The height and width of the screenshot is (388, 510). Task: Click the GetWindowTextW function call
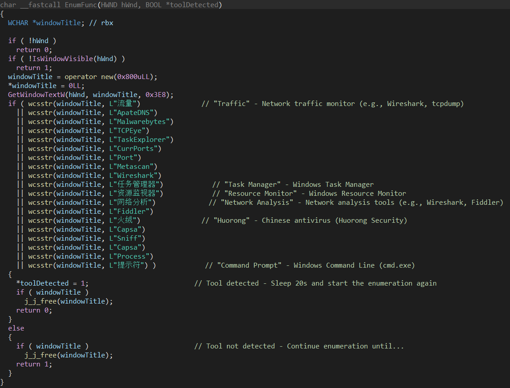pos(36,95)
